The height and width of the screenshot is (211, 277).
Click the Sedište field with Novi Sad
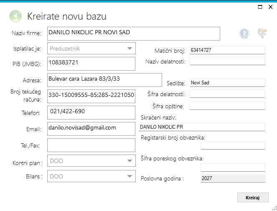(227, 83)
